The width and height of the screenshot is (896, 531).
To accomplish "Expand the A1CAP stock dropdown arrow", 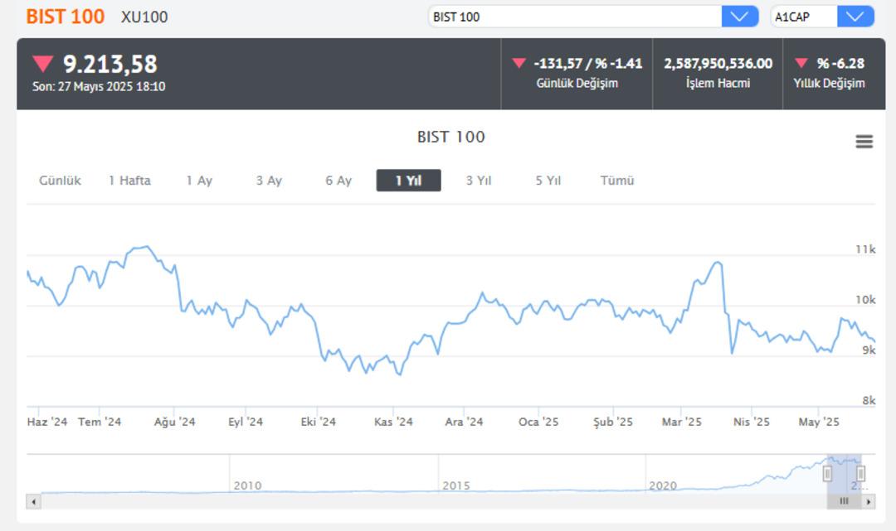I will coord(855,17).
